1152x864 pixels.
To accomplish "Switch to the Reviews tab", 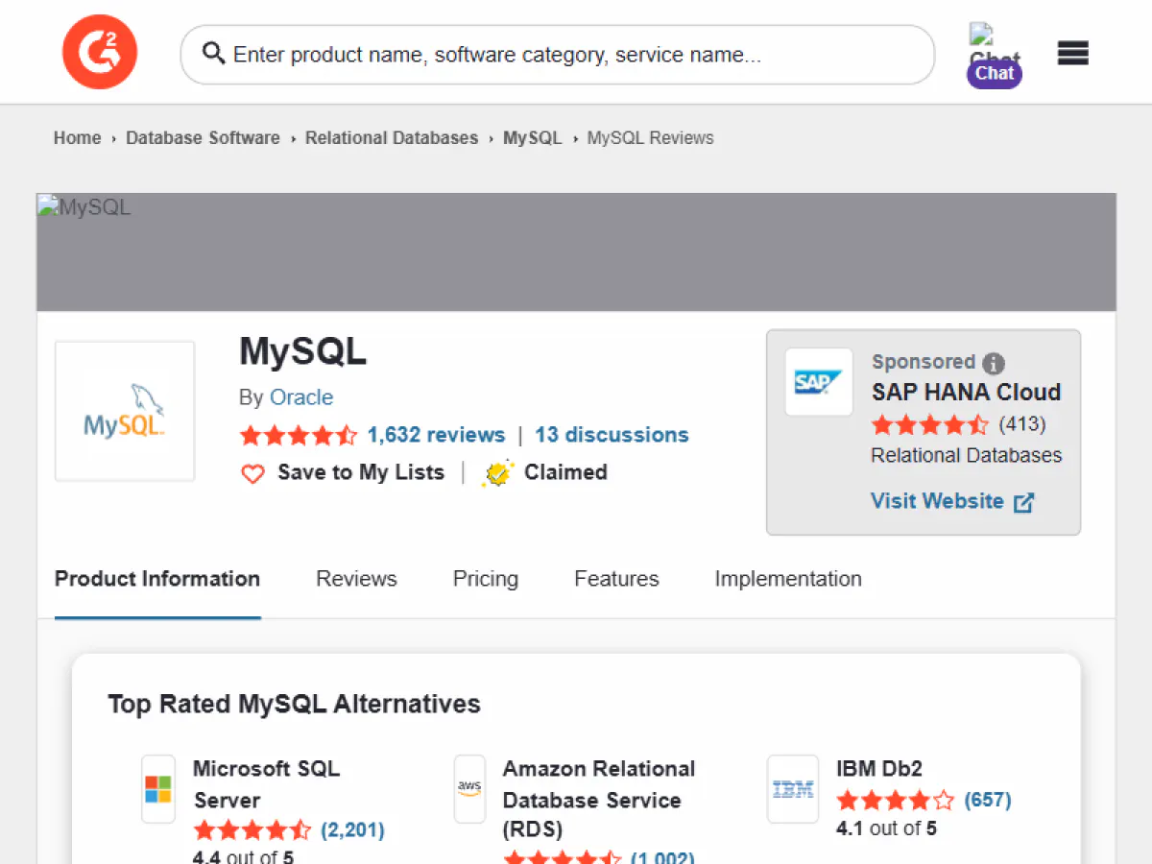I will tap(356, 579).
